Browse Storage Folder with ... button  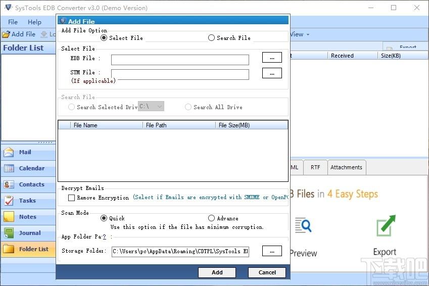tap(272, 251)
